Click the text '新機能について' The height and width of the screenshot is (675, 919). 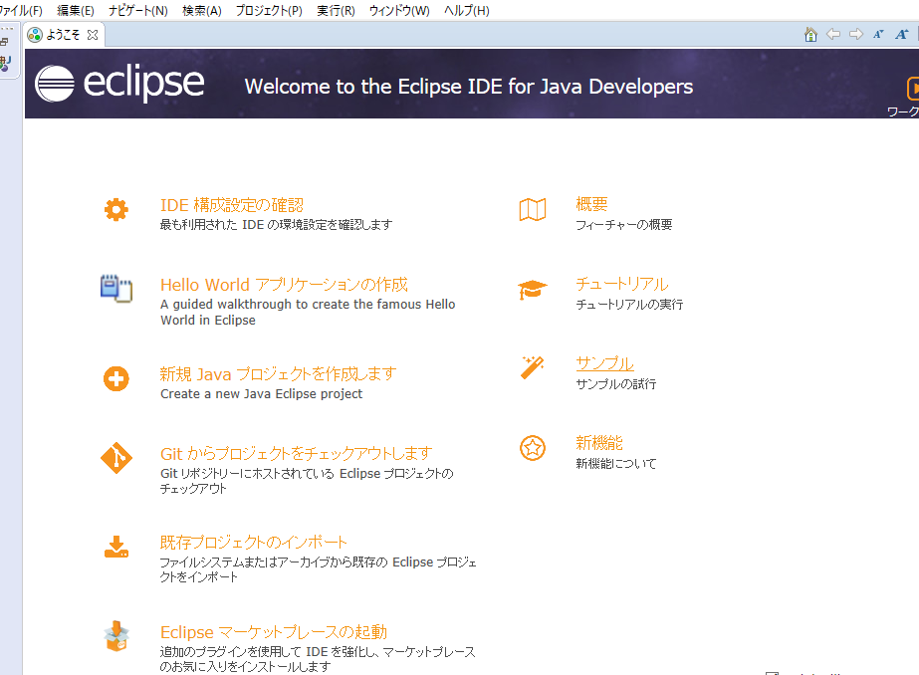pos(616,464)
